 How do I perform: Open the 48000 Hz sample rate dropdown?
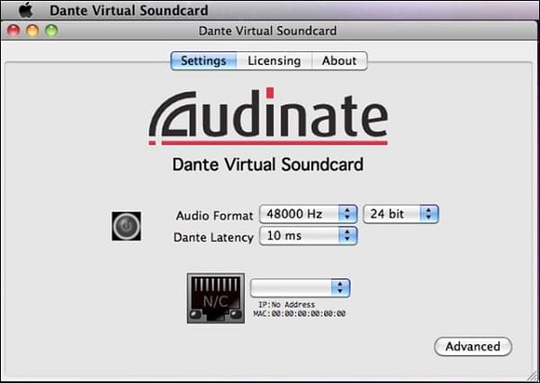point(308,214)
